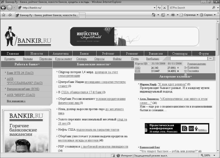
Task: Expand the address bar URL dropdown
Action: coord(155,8)
